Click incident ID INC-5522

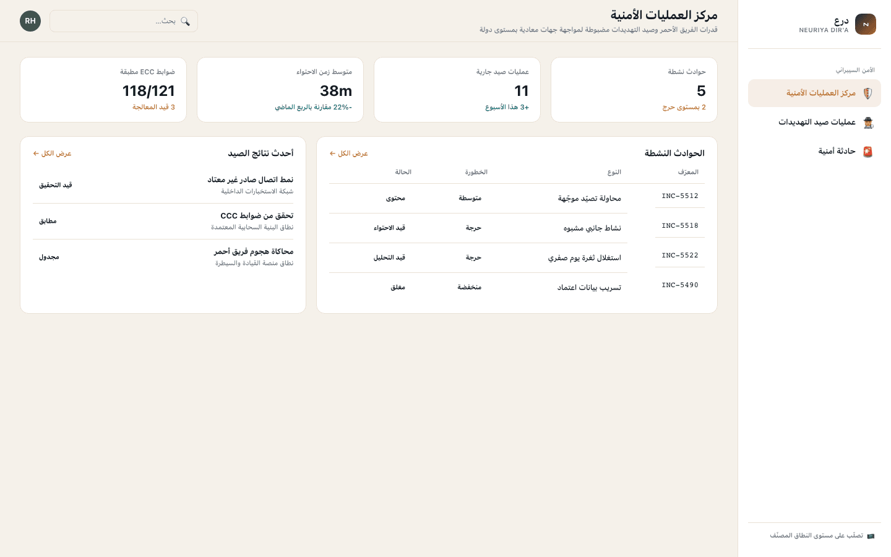tap(680, 256)
